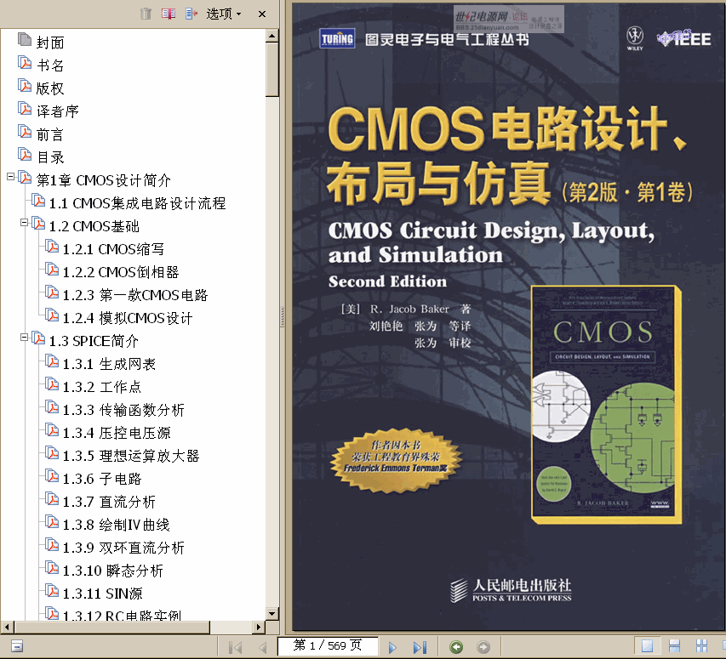Collapse the 1.3 SPICE简介 branch
726x659 pixels.
[x=24, y=337]
